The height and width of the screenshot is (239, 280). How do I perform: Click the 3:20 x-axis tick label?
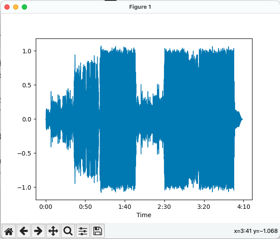(204, 207)
